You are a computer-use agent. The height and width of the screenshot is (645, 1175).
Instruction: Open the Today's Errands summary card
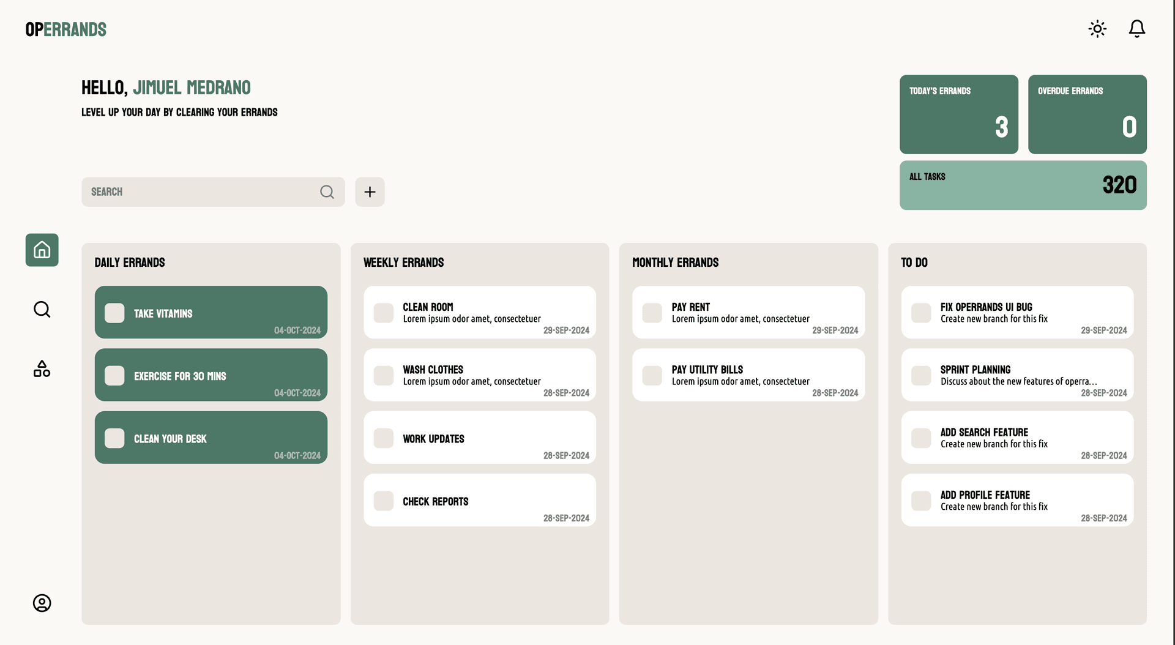(958, 114)
